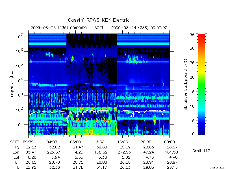Click the "dB above background (7%)" label
The width and height of the screenshot is (226, 169).
click(x=186, y=84)
